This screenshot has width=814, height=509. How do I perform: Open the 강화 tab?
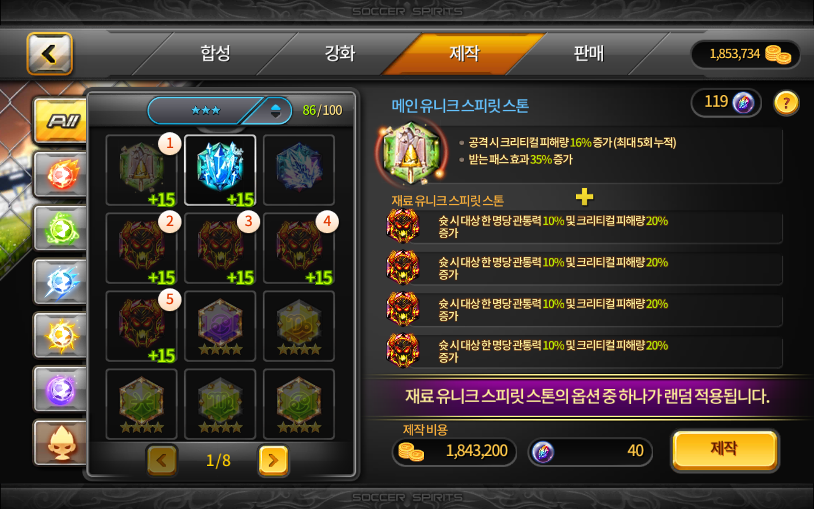340,54
